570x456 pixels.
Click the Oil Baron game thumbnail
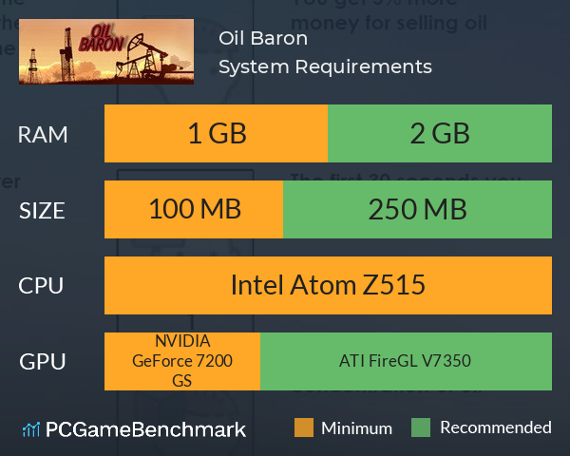pyautogui.click(x=106, y=51)
